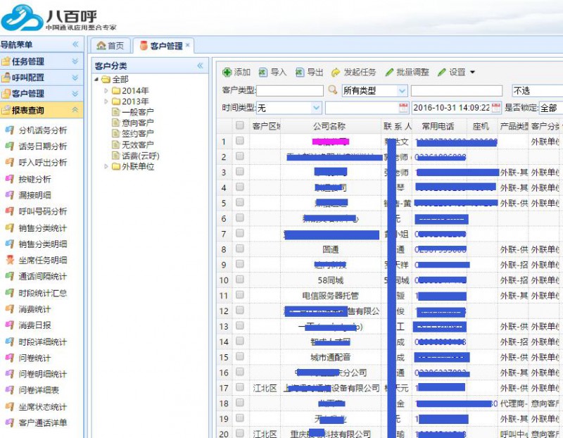Tick the select-all checkbox in table header
Viewport: 563px width, 438px height.
pyautogui.click(x=240, y=126)
